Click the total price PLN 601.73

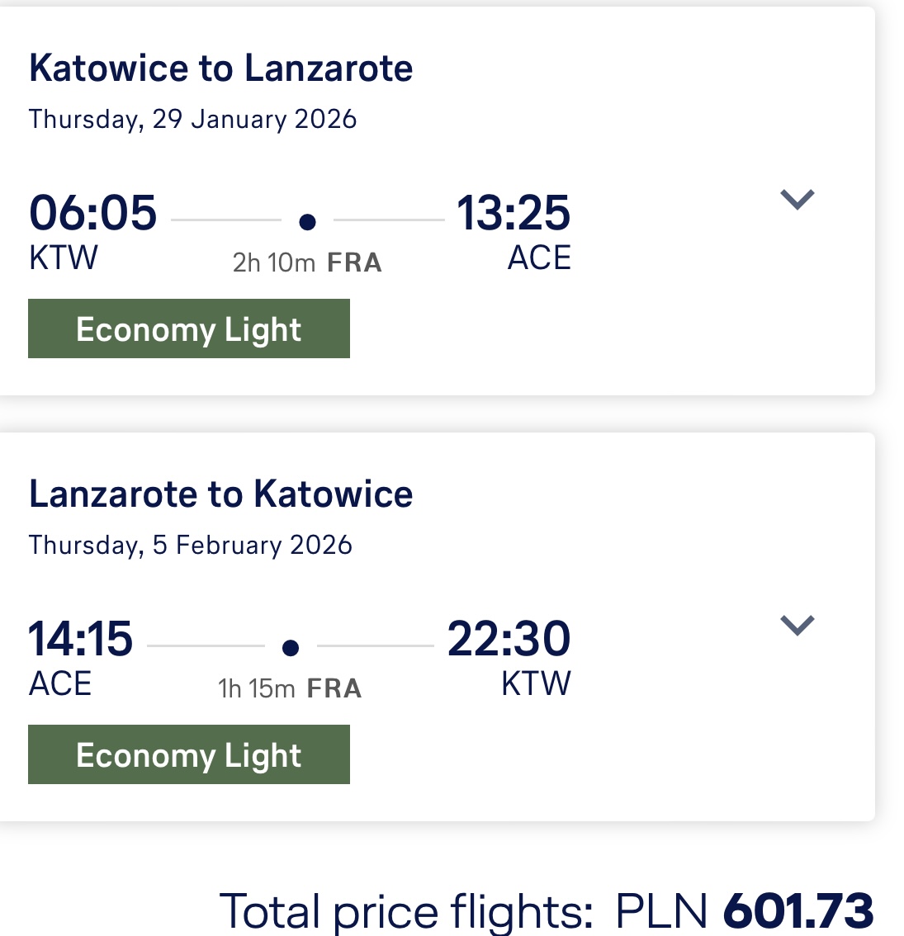[x=744, y=911]
